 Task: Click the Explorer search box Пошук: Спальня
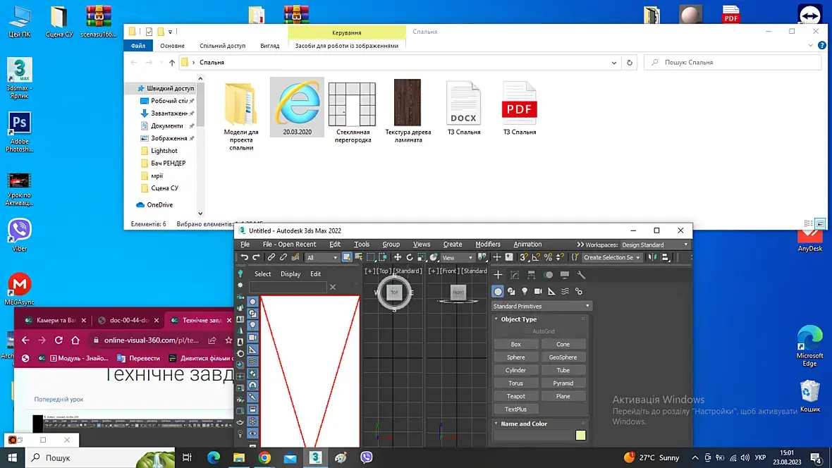pyautogui.click(x=733, y=63)
